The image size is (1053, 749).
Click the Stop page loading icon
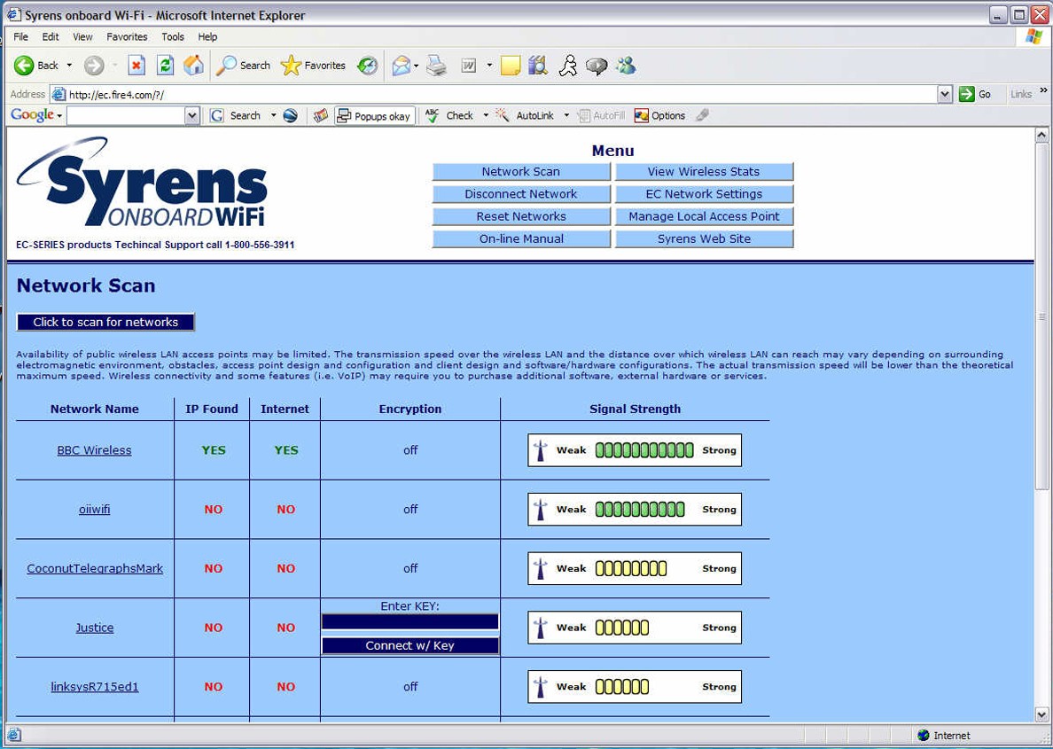[136, 66]
